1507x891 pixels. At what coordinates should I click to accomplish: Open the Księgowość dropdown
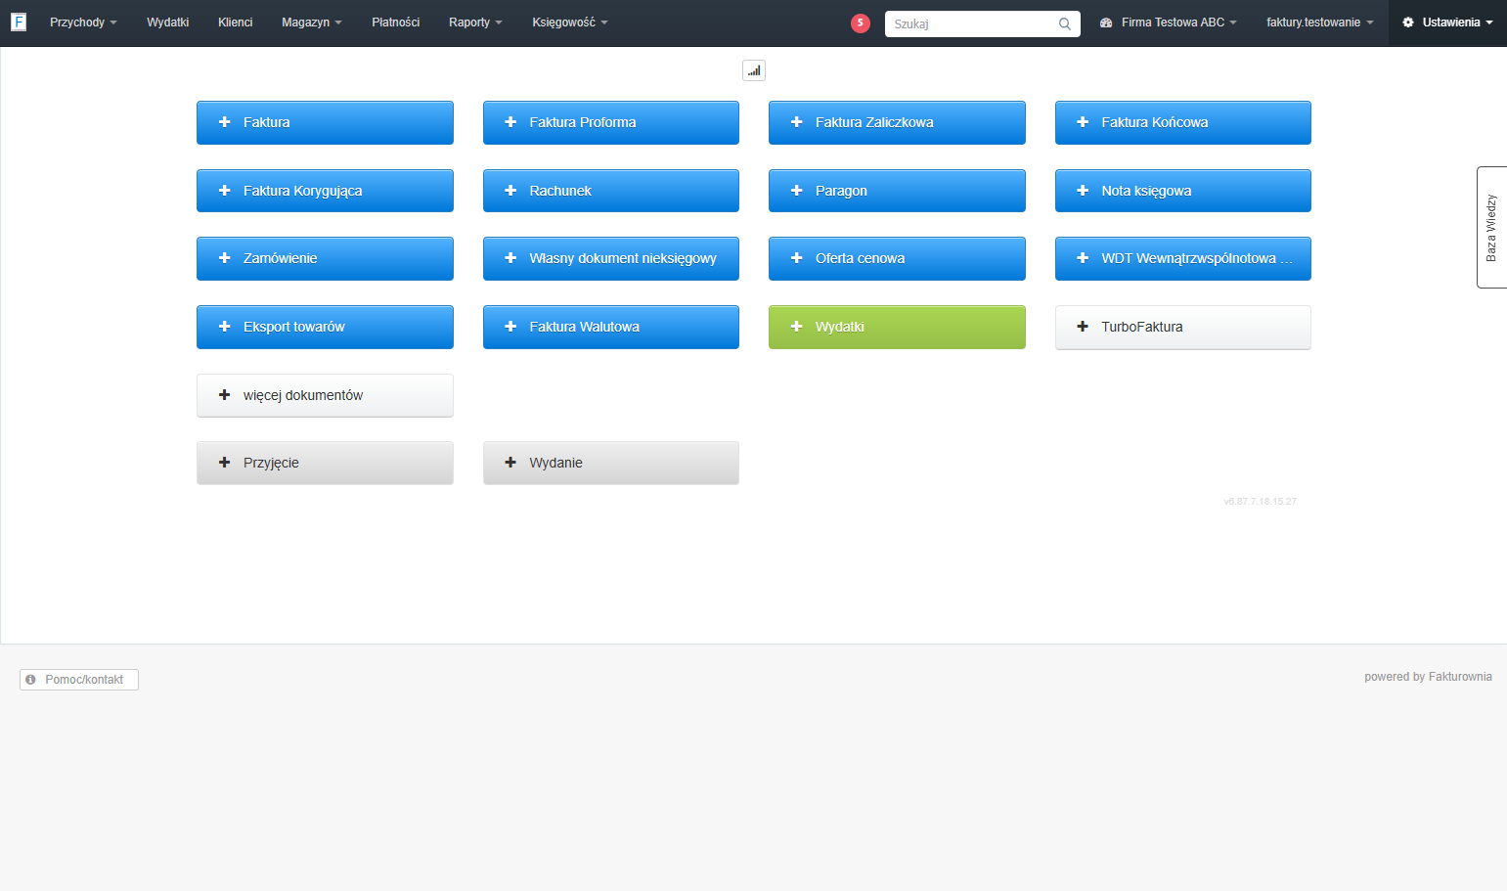569,22
